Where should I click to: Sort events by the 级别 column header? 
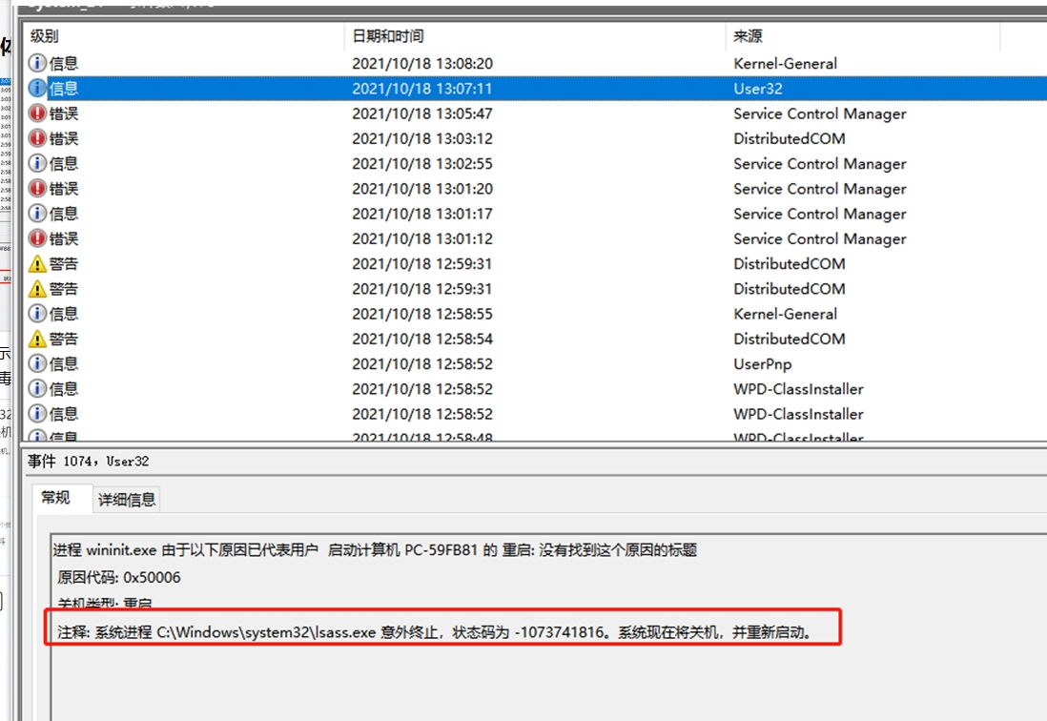click(x=44, y=36)
